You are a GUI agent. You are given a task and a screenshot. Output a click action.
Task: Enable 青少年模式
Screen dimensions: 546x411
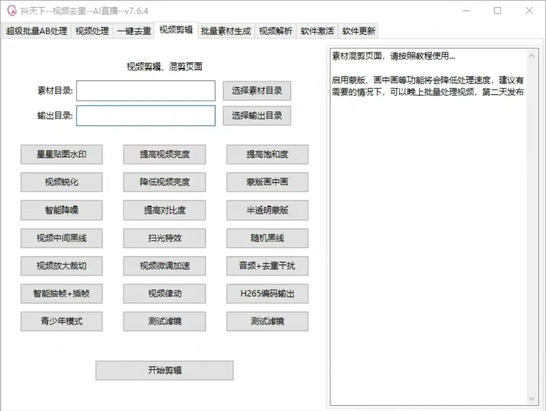pyautogui.click(x=61, y=321)
